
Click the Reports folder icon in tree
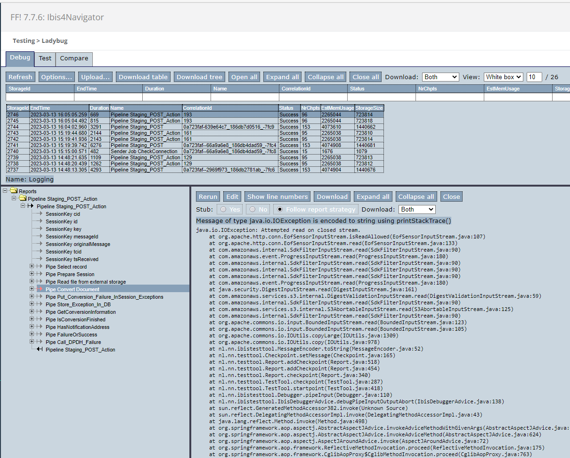(x=14, y=191)
